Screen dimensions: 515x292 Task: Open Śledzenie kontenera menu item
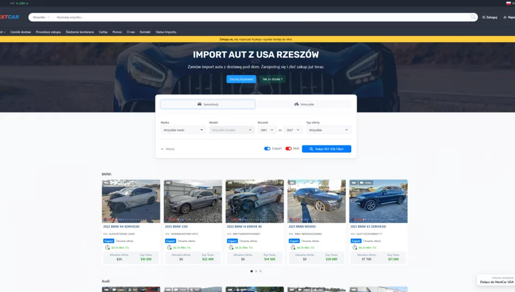click(x=80, y=32)
